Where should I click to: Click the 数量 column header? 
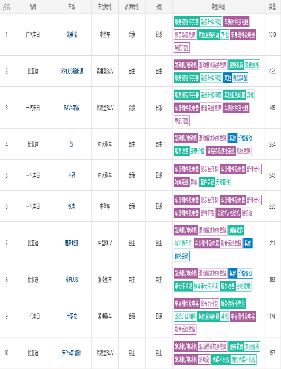272,7
